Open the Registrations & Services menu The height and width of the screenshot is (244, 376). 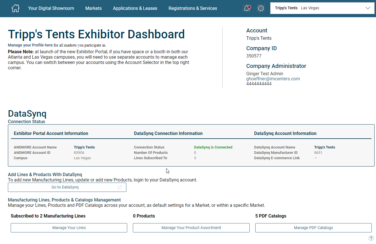click(x=193, y=8)
